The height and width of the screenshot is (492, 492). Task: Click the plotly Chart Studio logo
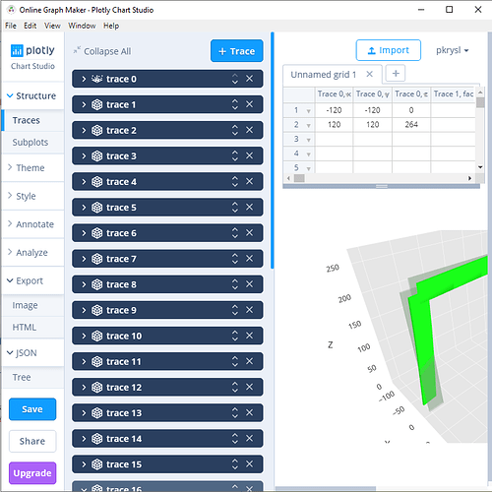(x=32, y=57)
